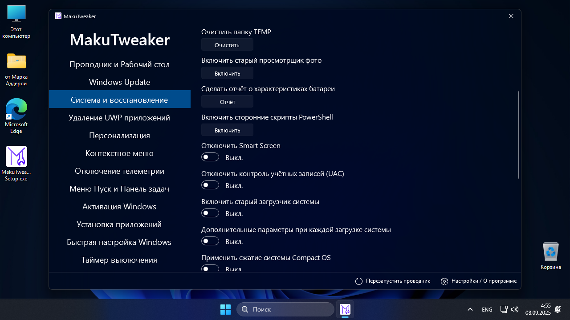Click the Windows Start button
This screenshot has width=570, height=320.
coord(225,309)
